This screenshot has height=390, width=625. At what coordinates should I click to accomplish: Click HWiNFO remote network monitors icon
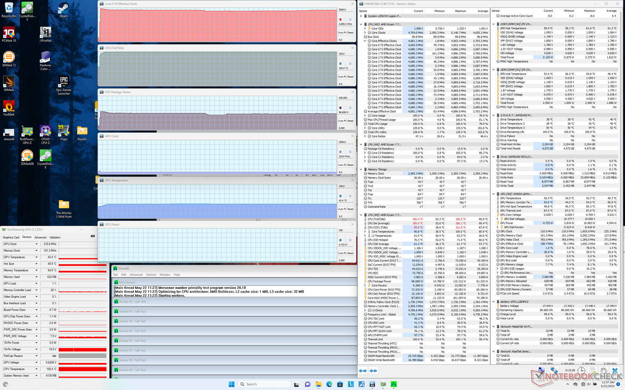553,370
